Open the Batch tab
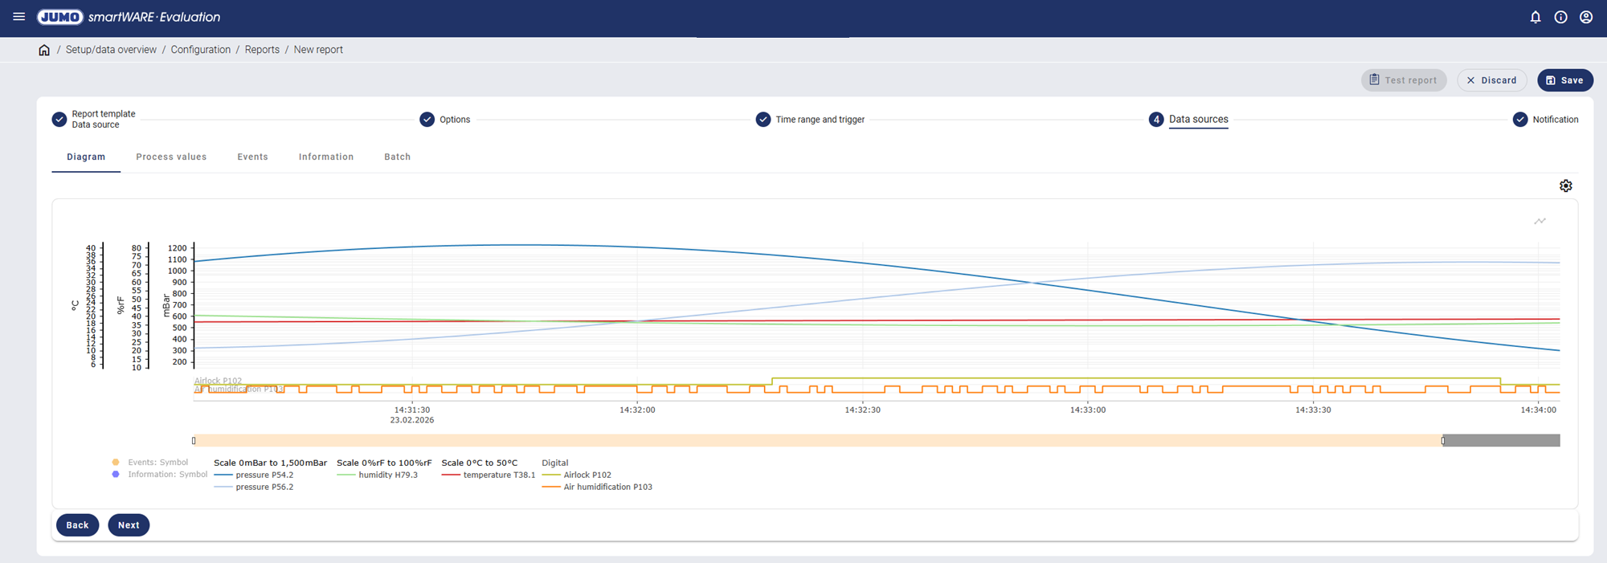 [397, 157]
